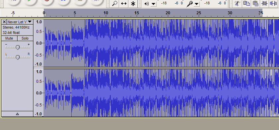Click the Silence audio icon

tap(273, 3)
